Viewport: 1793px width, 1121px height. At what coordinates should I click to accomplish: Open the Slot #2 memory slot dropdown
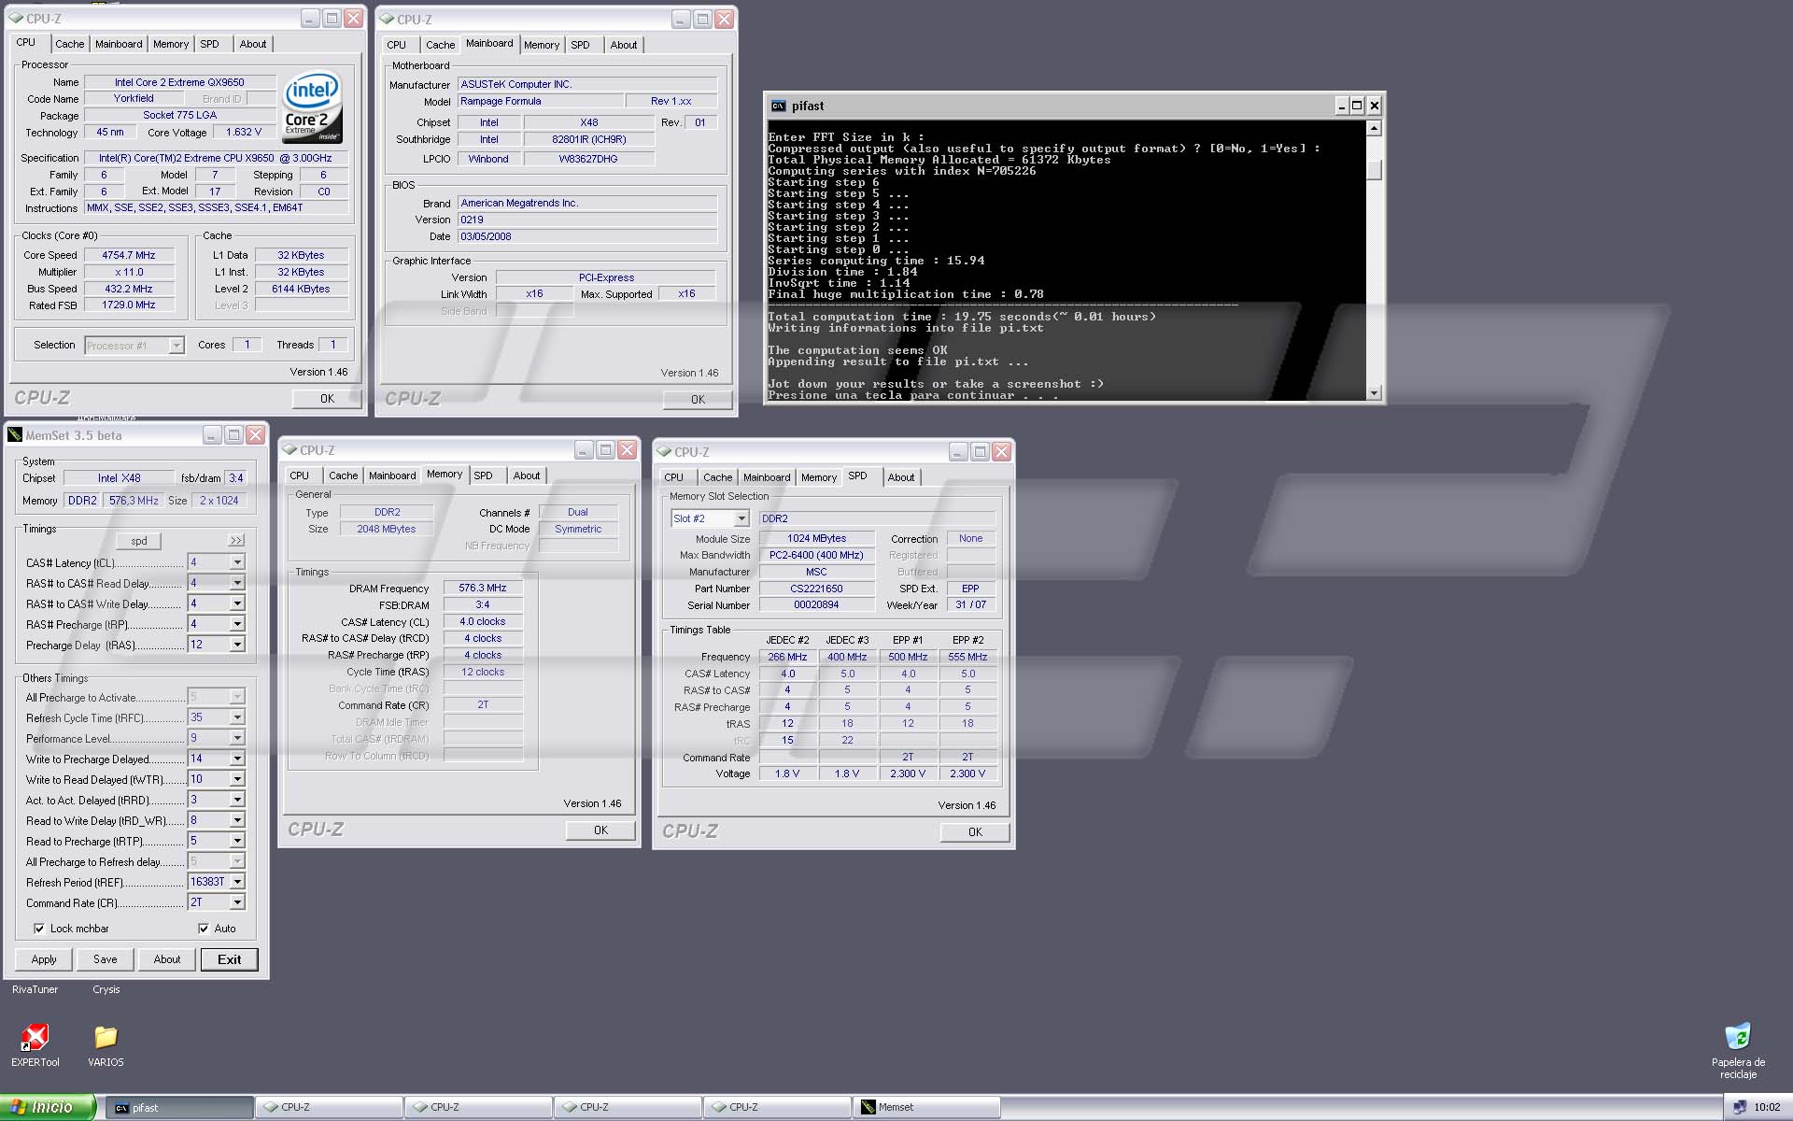point(741,518)
